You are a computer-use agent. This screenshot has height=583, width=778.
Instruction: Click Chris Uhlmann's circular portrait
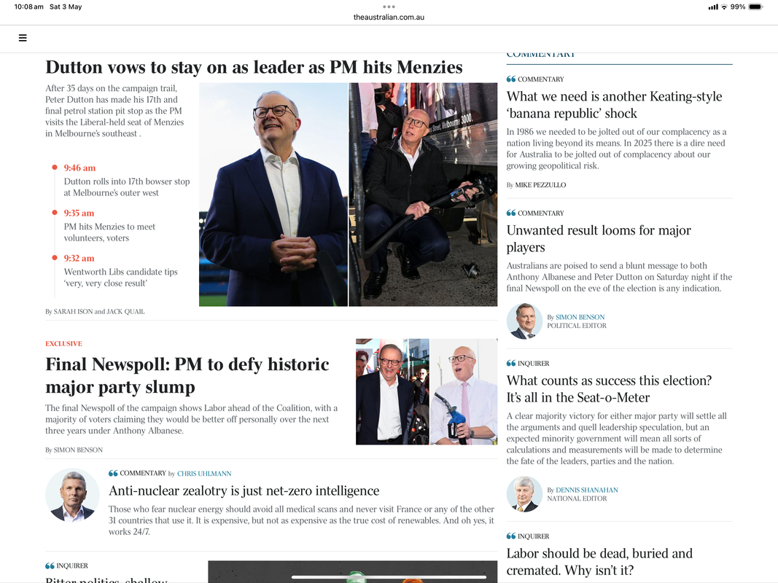click(72, 496)
